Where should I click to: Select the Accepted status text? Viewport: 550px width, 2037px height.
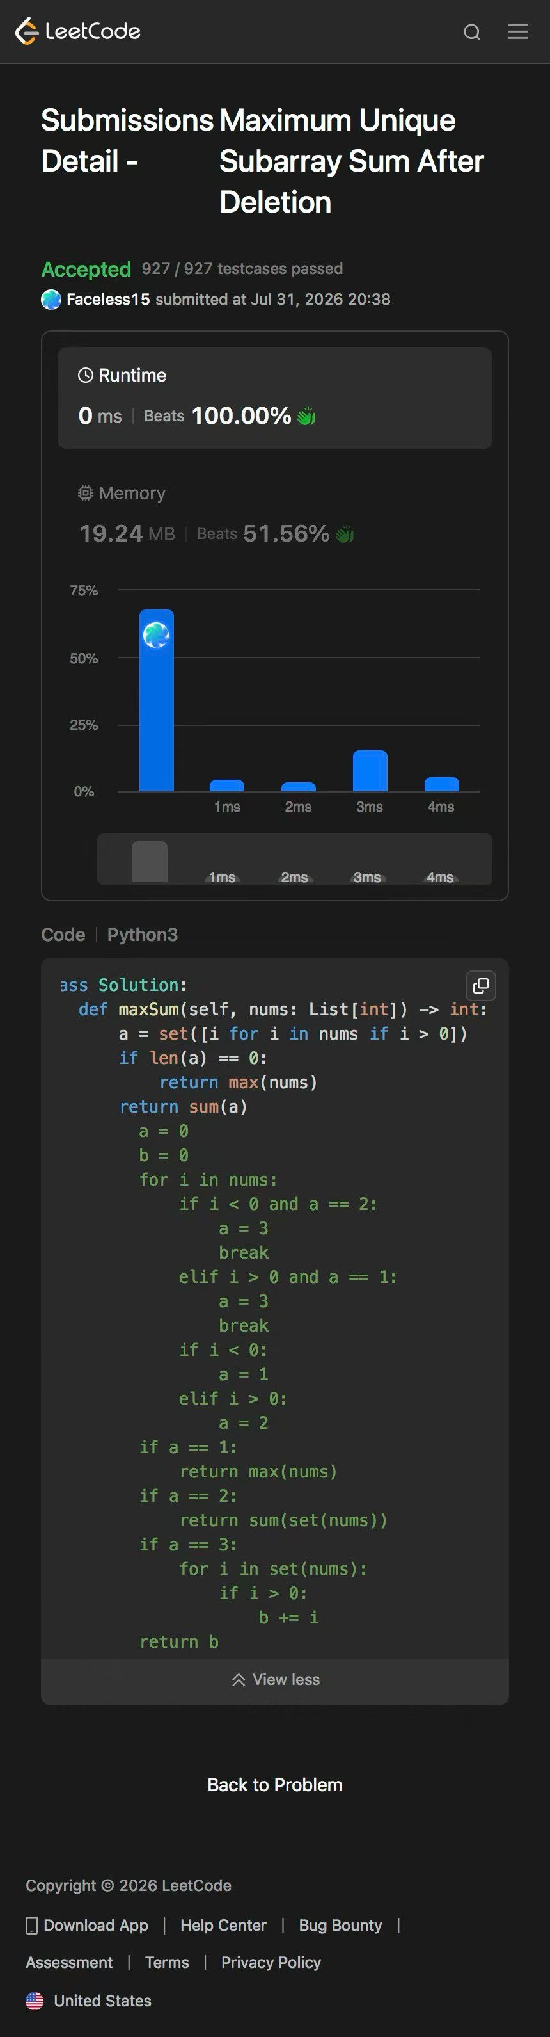pos(86,270)
